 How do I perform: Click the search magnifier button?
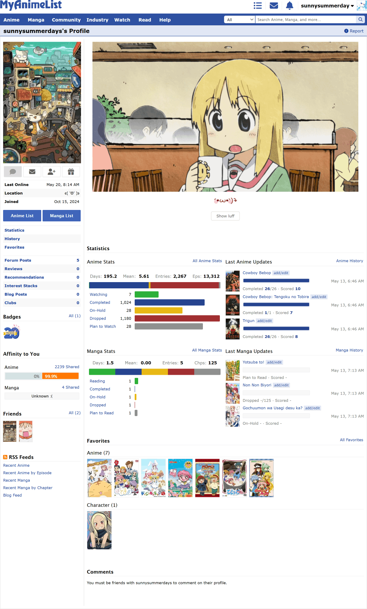pos(360,19)
